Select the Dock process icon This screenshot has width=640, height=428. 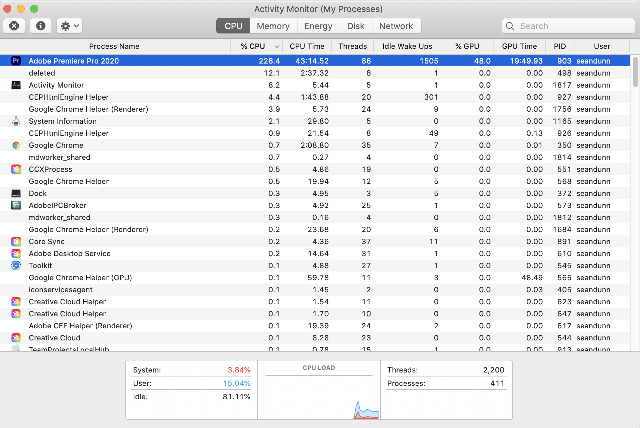click(16, 193)
